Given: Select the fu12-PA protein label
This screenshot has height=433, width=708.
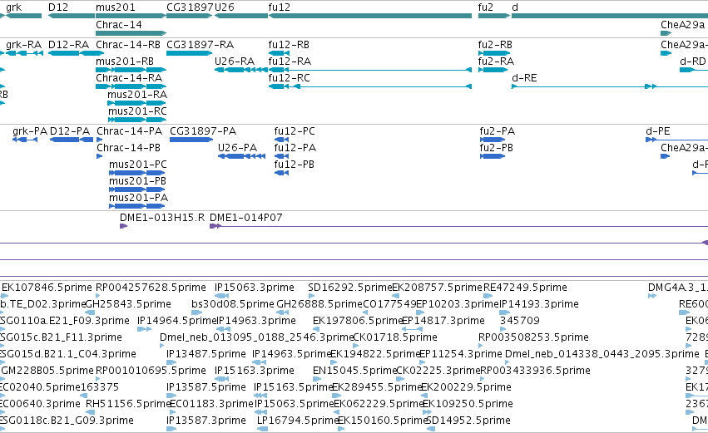Looking at the screenshot, I should click(x=295, y=148).
